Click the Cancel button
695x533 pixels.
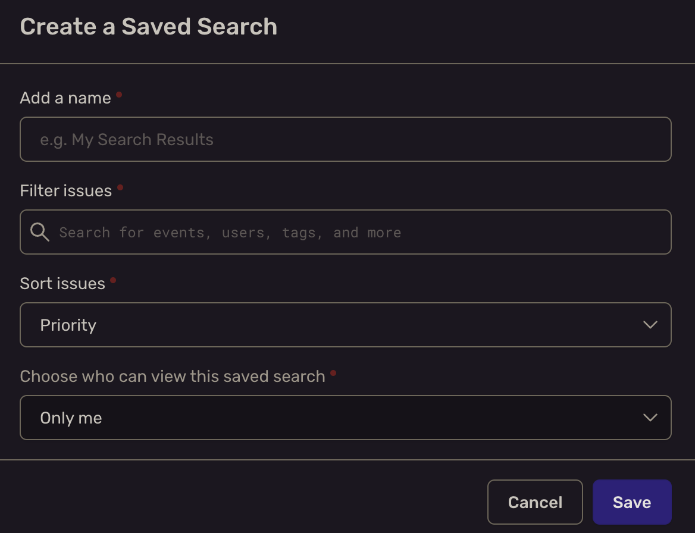pos(534,501)
